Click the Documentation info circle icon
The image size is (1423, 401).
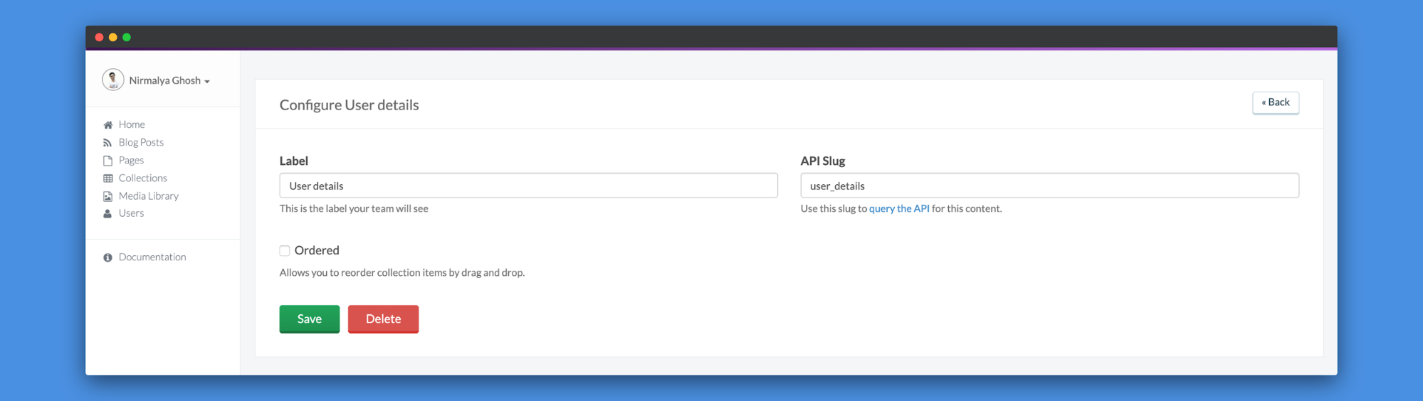pos(107,257)
